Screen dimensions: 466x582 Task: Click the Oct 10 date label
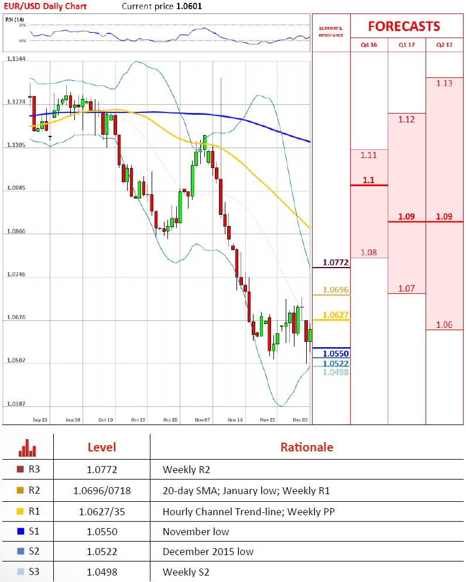point(106,420)
